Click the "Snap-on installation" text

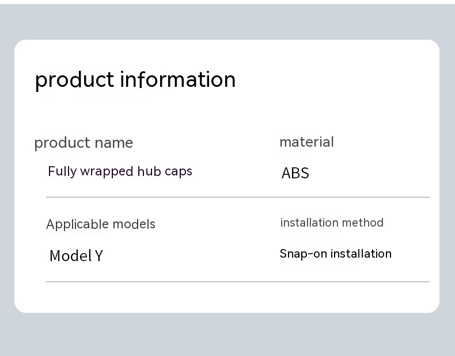(335, 254)
